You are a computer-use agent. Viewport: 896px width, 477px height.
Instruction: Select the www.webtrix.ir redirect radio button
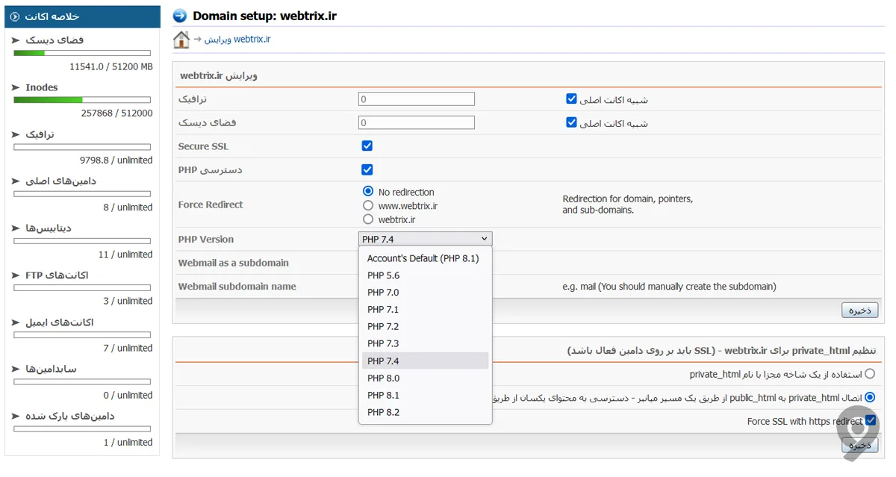(368, 206)
